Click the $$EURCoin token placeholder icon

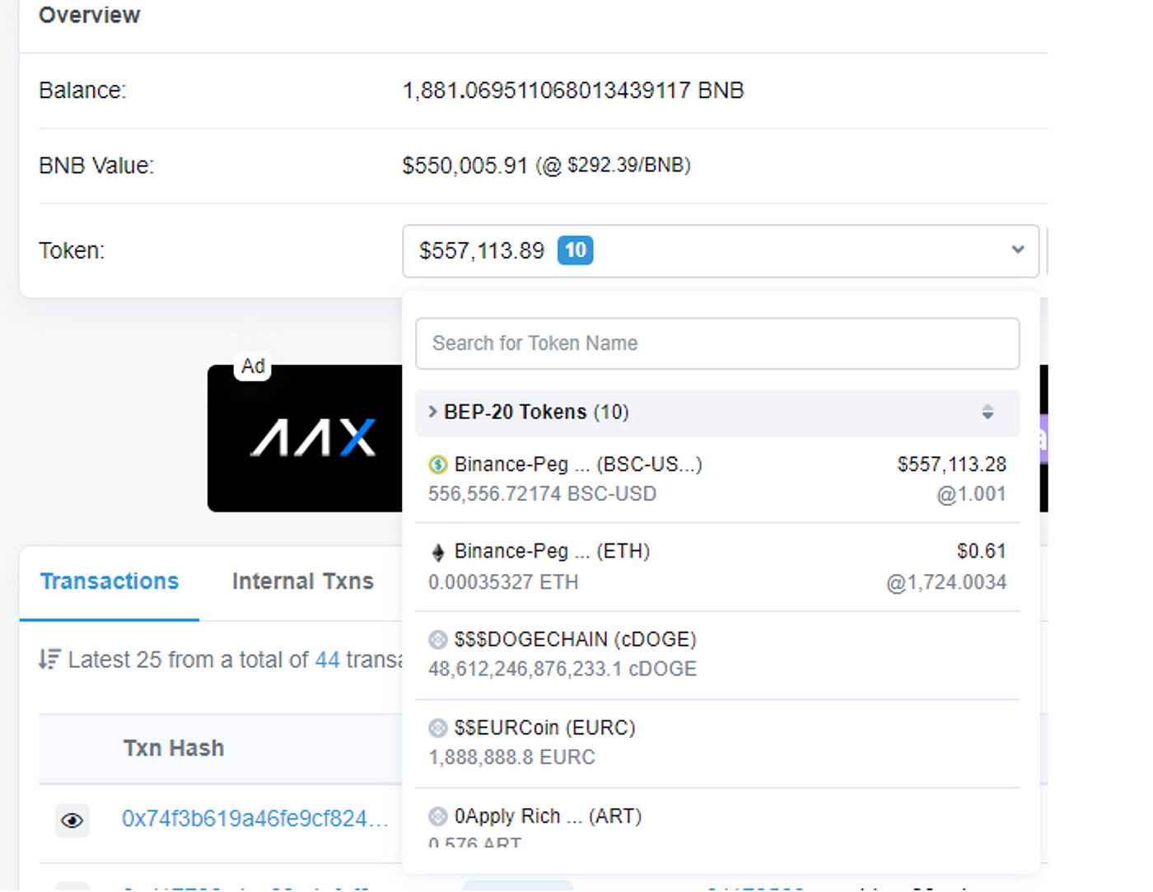pos(438,728)
